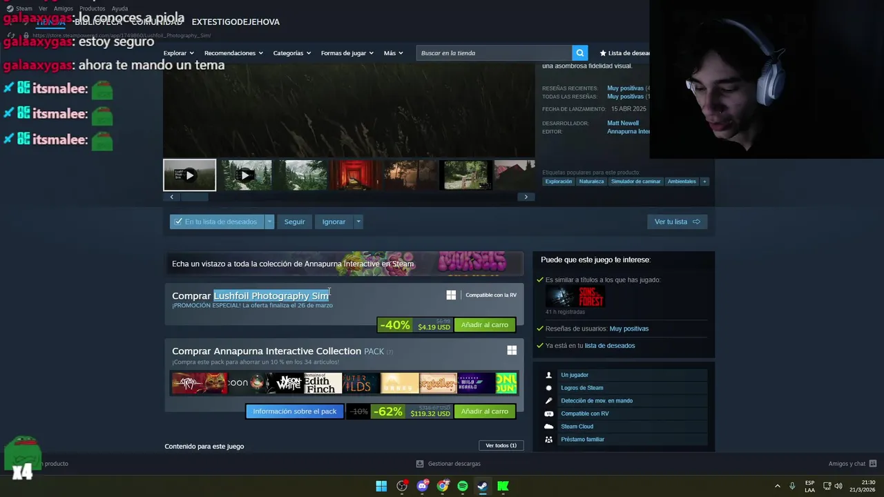The height and width of the screenshot is (497, 884).
Task: Play the first trailer thumbnail
Action: point(189,175)
